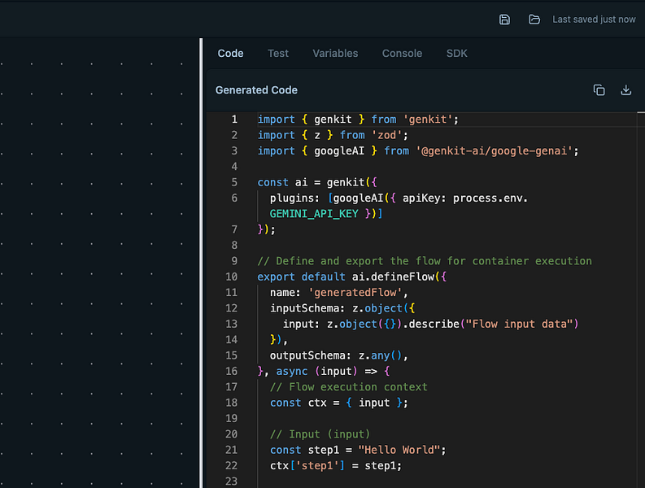Click the 'Generated Code' panel heading
The height and width of the screenshot is (488, 645).
[x=256, y=90]
